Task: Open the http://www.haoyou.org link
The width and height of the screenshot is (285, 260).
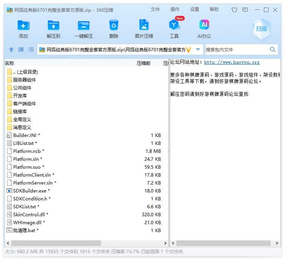Action: tap(232, 62)
